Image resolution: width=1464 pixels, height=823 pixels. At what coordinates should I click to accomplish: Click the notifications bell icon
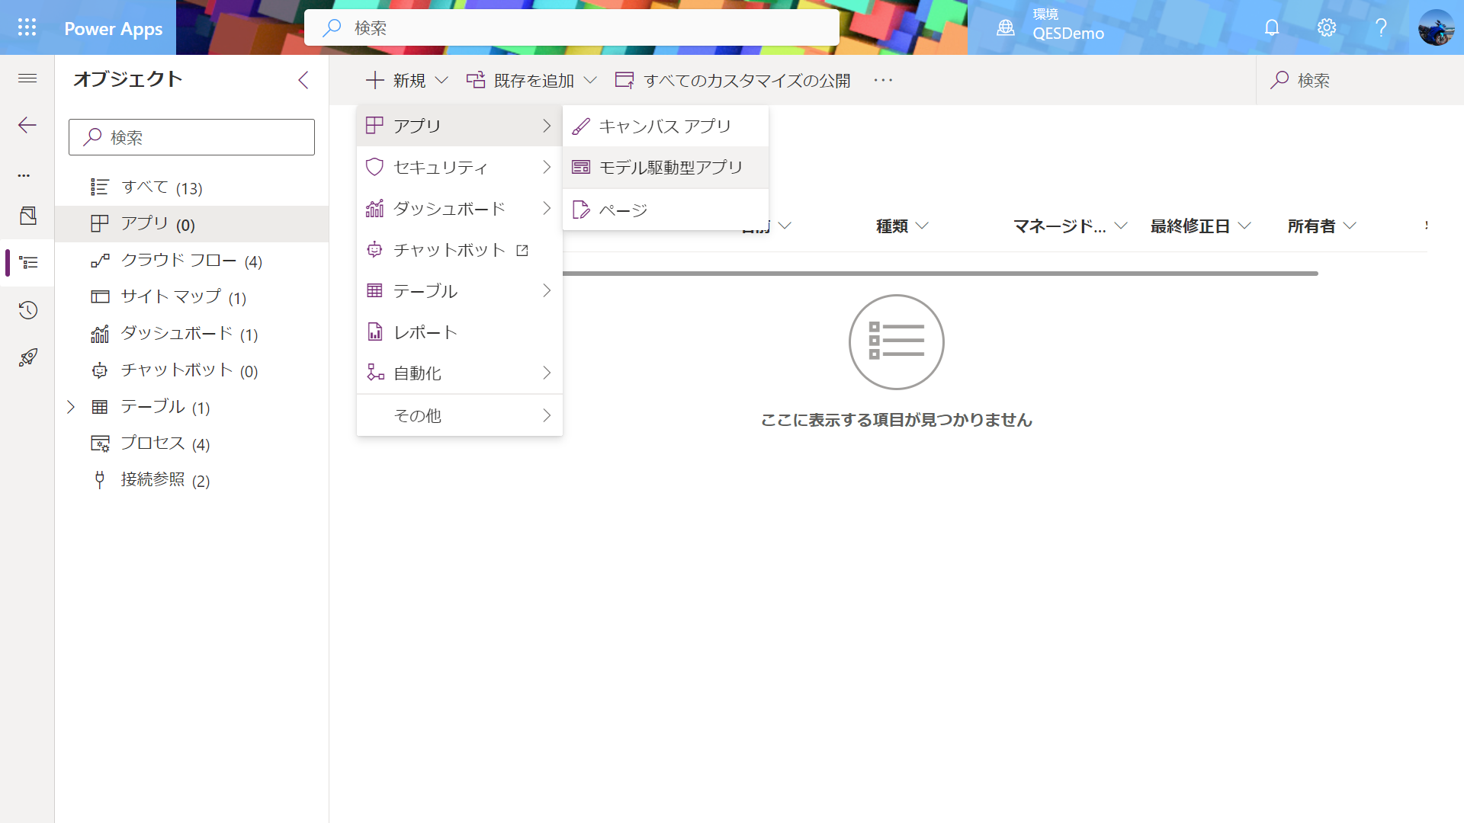coord(1271,27)
